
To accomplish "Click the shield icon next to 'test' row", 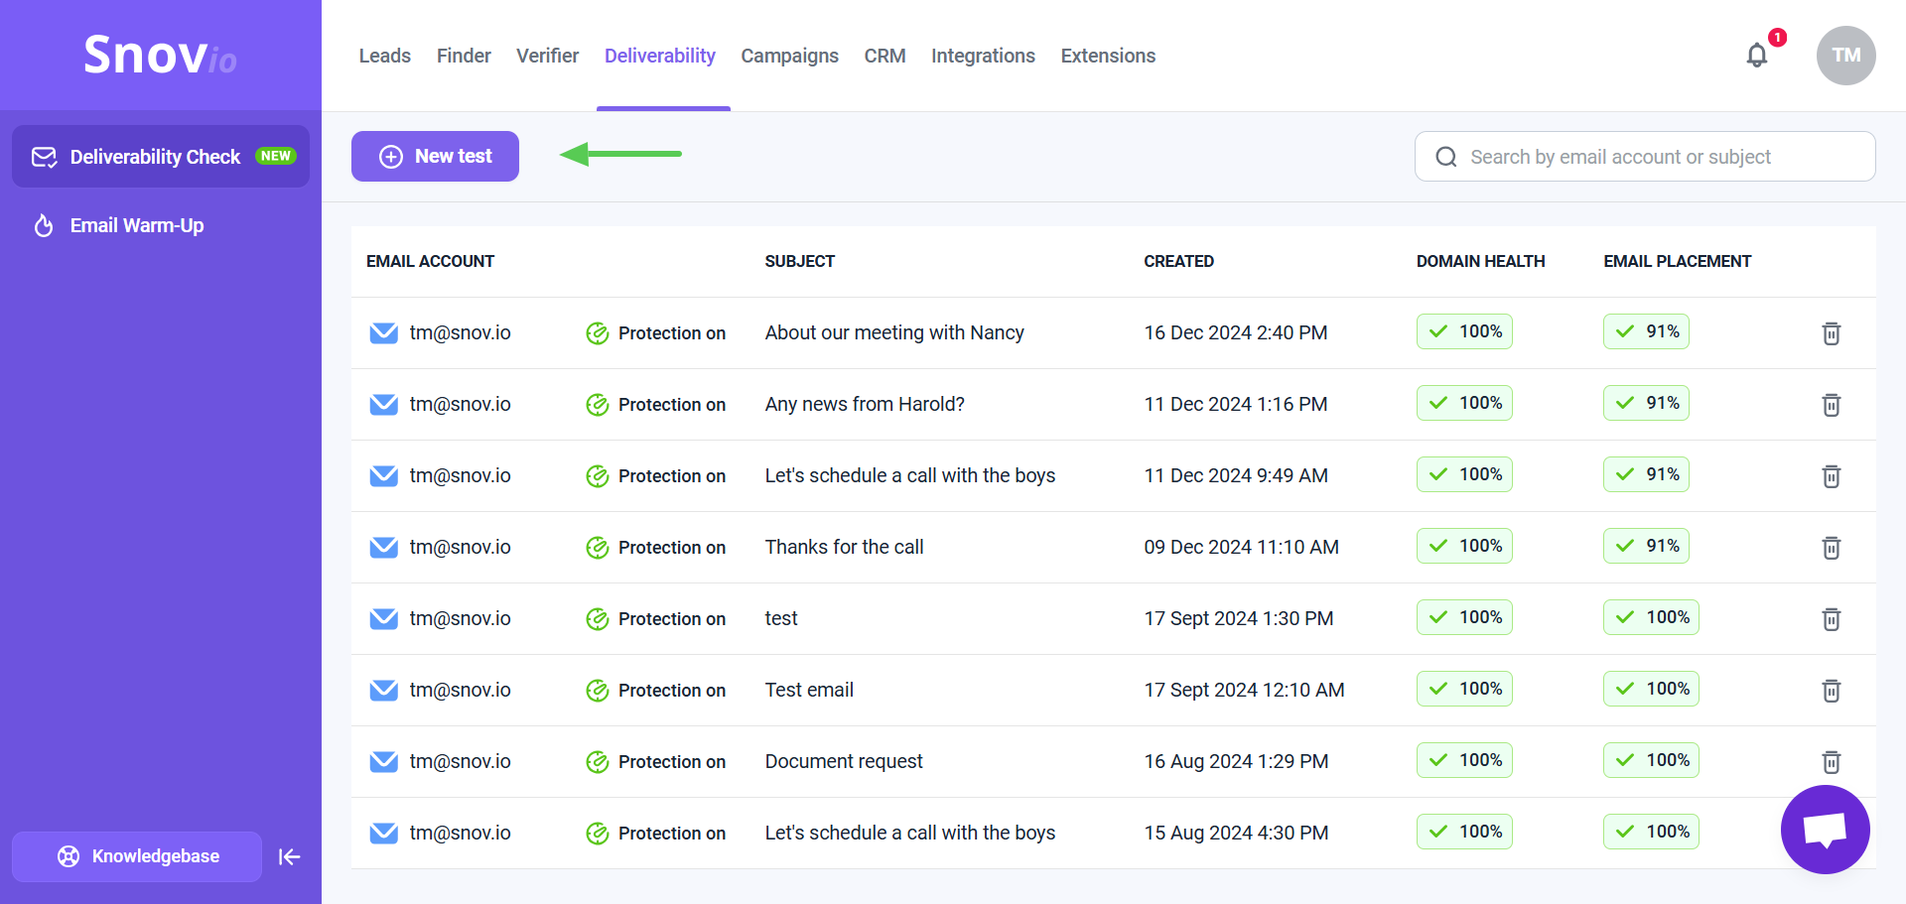I will tap(597, 619).
